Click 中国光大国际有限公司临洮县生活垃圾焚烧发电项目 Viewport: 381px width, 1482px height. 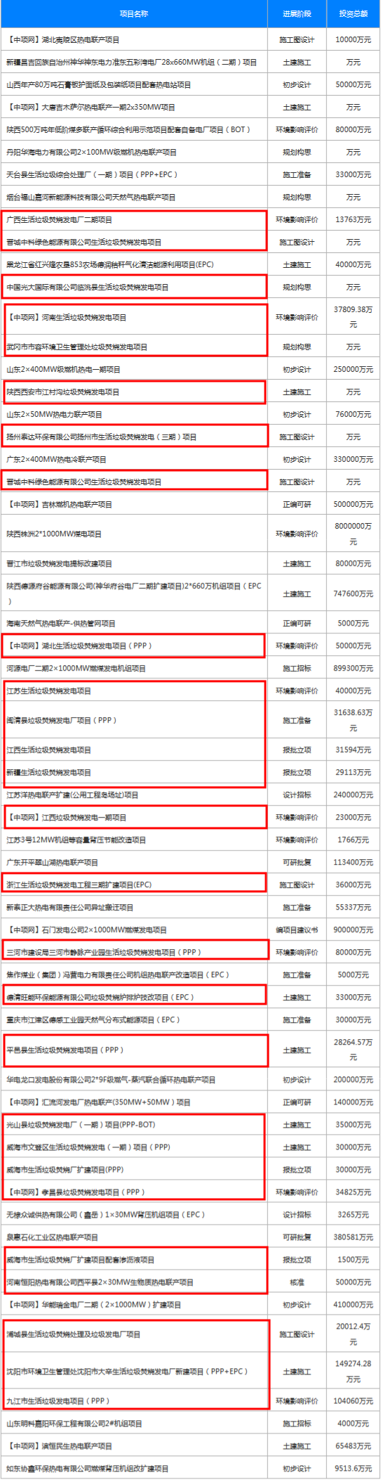coord(88,288)
